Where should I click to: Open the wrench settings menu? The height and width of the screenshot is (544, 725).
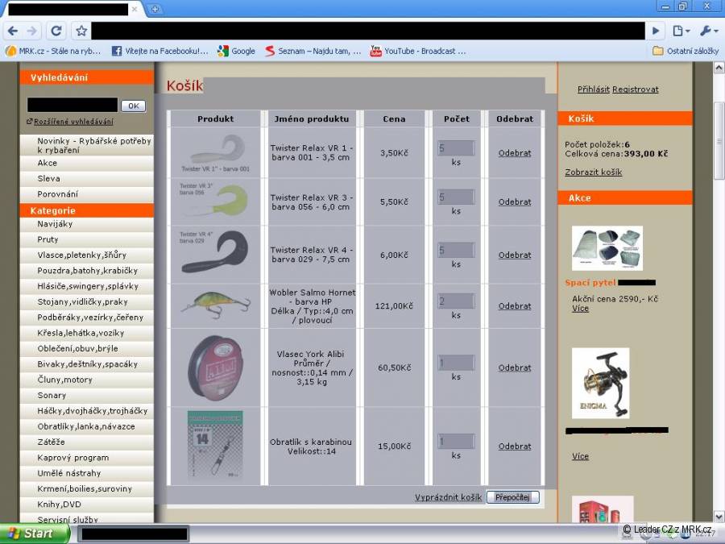707,31
